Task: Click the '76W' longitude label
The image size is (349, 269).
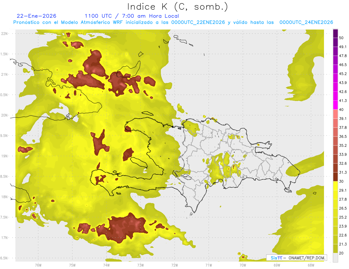Action: 38,265
